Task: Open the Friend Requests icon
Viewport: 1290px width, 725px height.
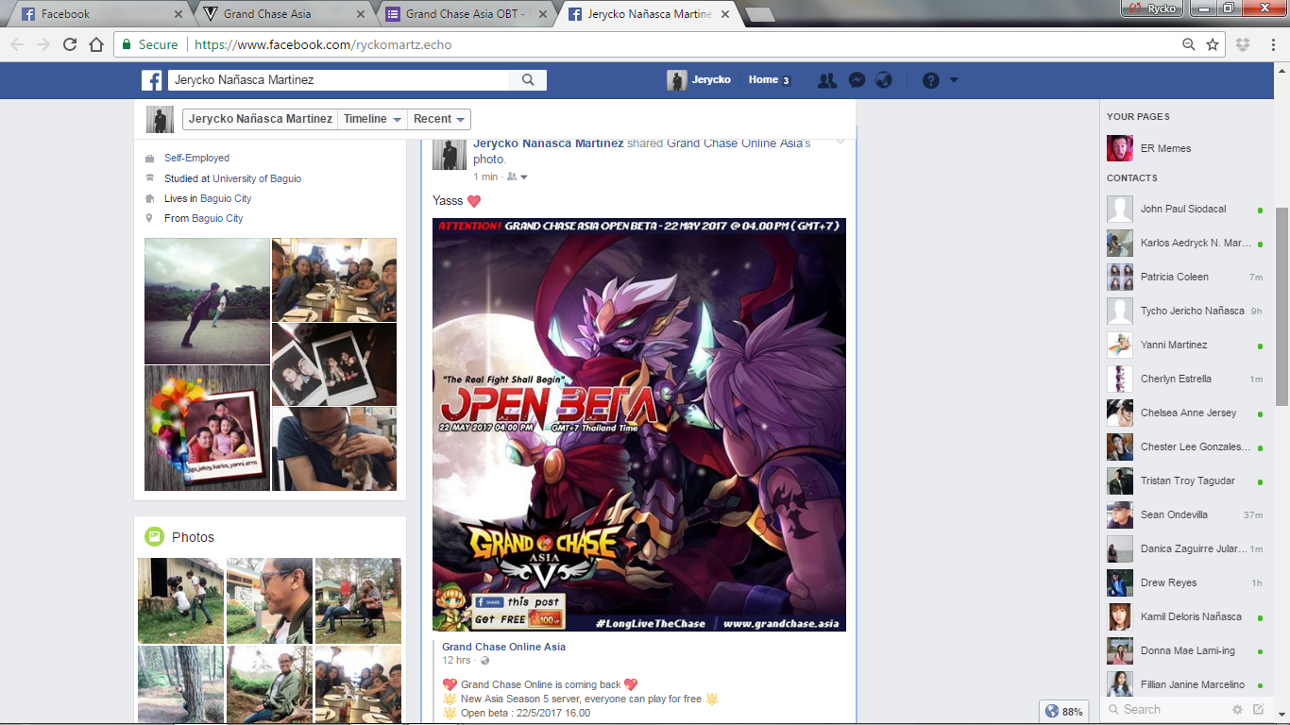Action: pyautogui.click(x=827, y=80)
